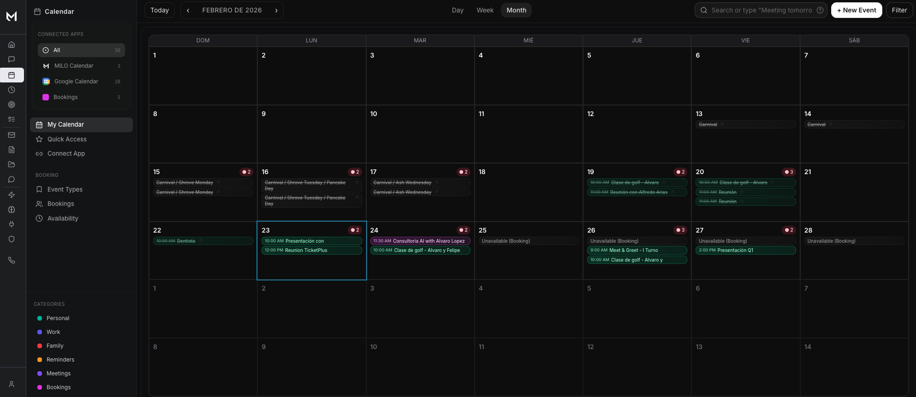Open My Calendar section

pos(81,125)
